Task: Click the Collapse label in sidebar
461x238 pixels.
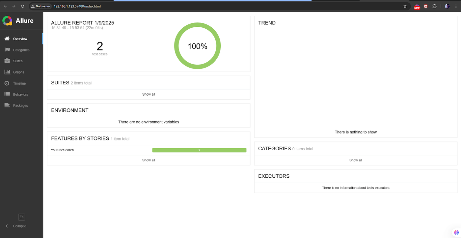Action: 20,226
